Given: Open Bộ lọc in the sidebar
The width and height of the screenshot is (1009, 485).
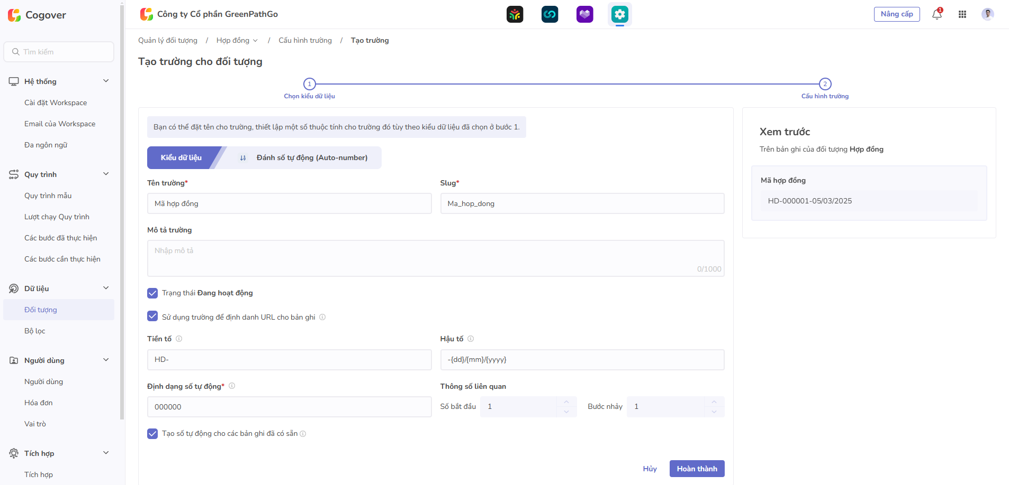Looking at the screenshot, I should (35, 331).
